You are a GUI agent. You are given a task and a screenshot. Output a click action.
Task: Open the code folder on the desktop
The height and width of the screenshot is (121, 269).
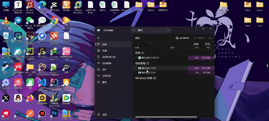click(x=260, y=20)
